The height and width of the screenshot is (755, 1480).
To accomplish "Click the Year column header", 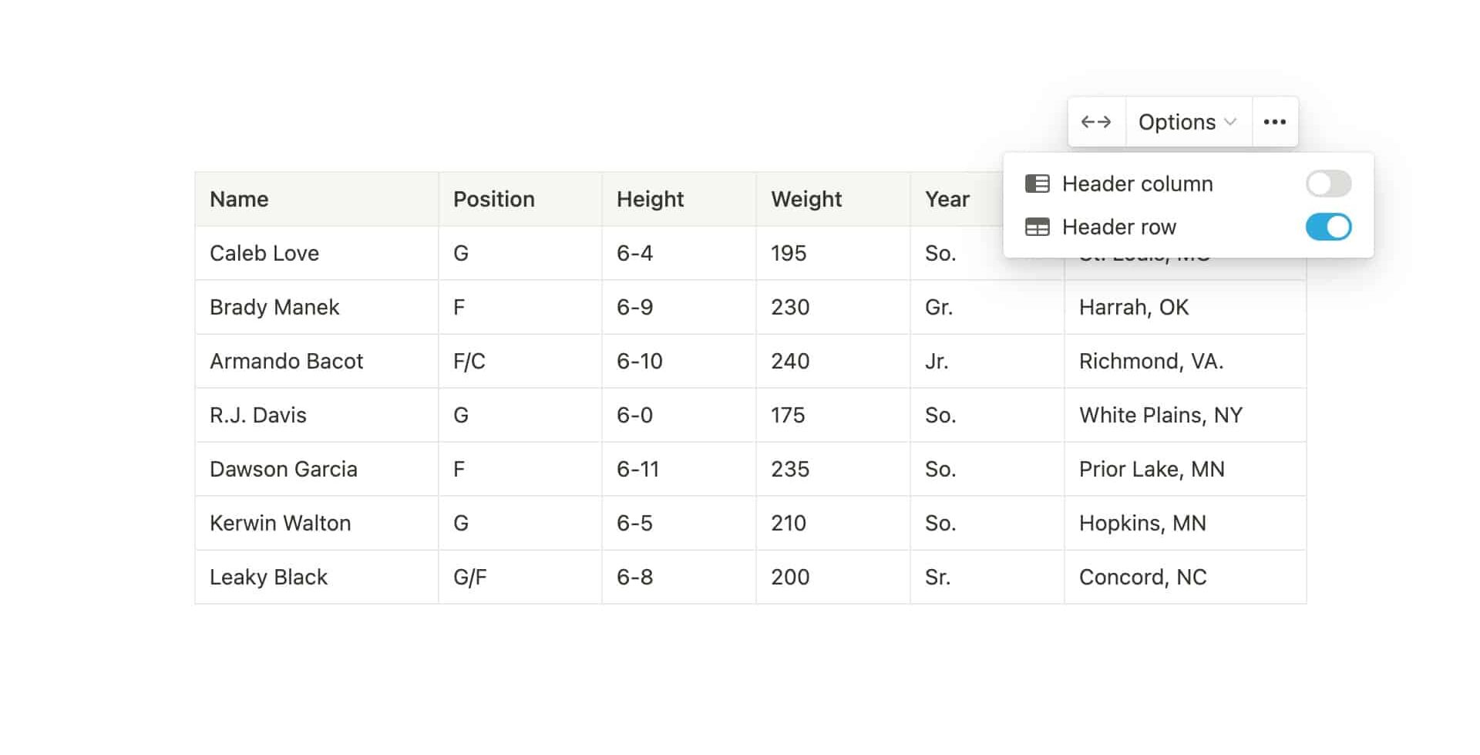I will pos(957,199).
